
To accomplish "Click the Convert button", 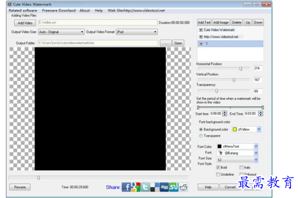I will click(x=230, y=187).
